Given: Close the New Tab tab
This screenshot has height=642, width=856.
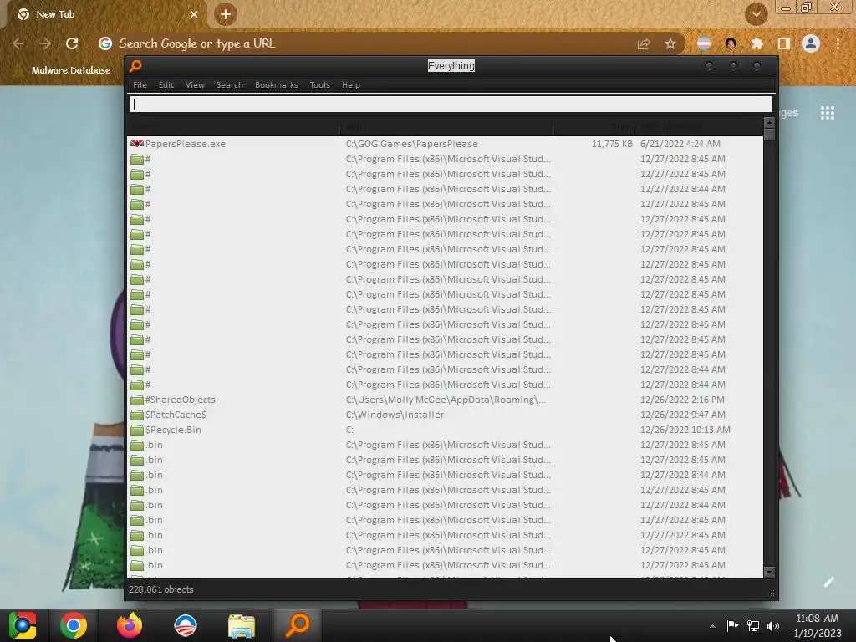Looking at the screenshot, I should (x=194, y=15).
